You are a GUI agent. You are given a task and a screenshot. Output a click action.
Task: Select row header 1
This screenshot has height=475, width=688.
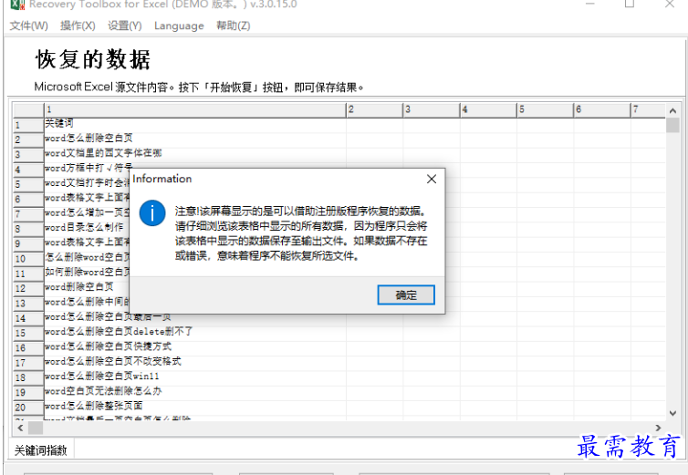pyautogui.click(x=28, y=125)
